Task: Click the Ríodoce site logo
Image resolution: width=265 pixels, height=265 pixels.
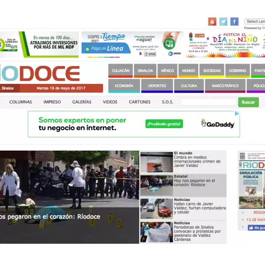Action: [x=40, y=73]
